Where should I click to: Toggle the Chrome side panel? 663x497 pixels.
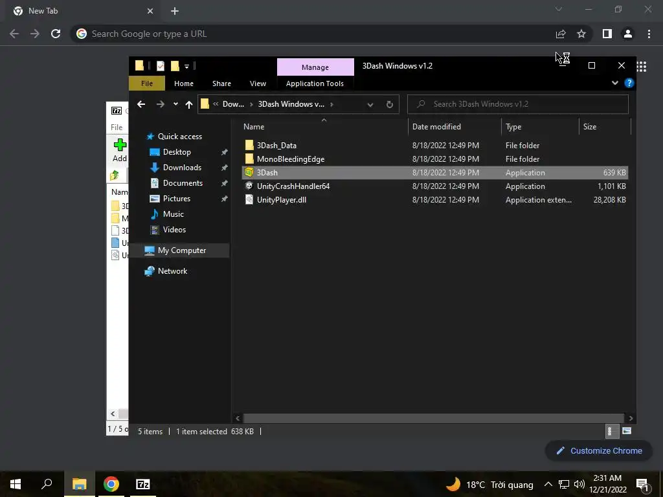pos(607,34)
